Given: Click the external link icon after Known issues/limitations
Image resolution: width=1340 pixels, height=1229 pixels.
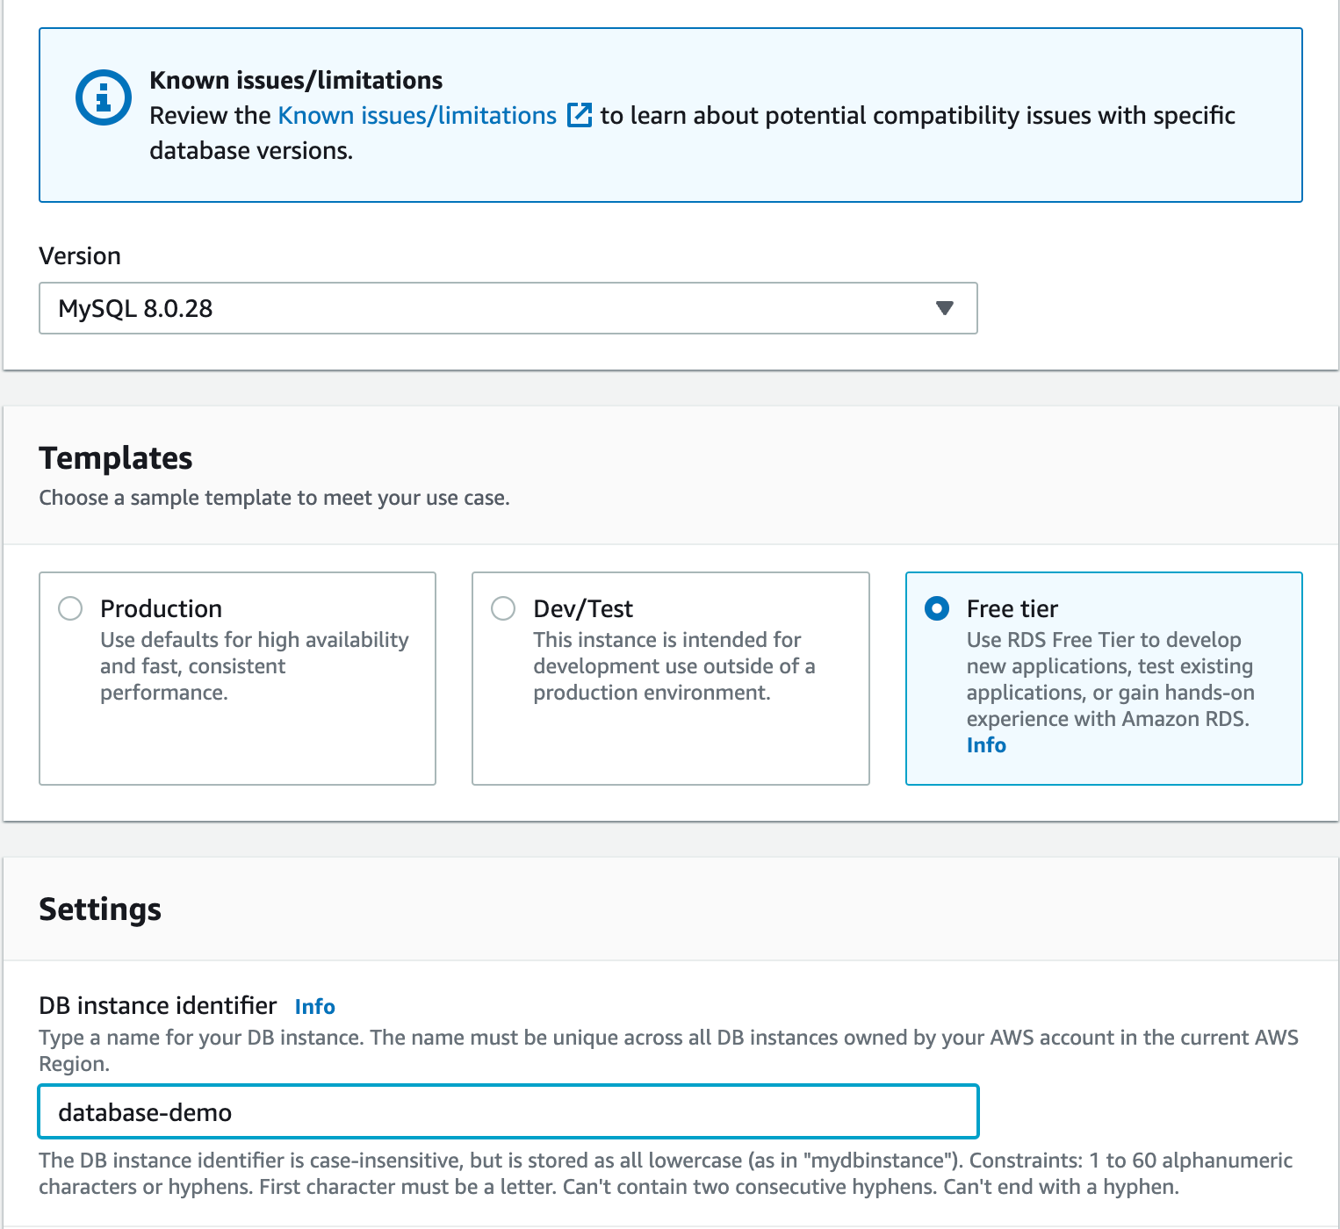Looking at the screenshot, I should pyautogui.click(x=580, y=115).
